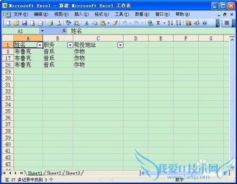This screenshot has width=237, height=184.
Task: Open the Chart Wizard icon
Action: pyautogui.click(x=188, y=23)
